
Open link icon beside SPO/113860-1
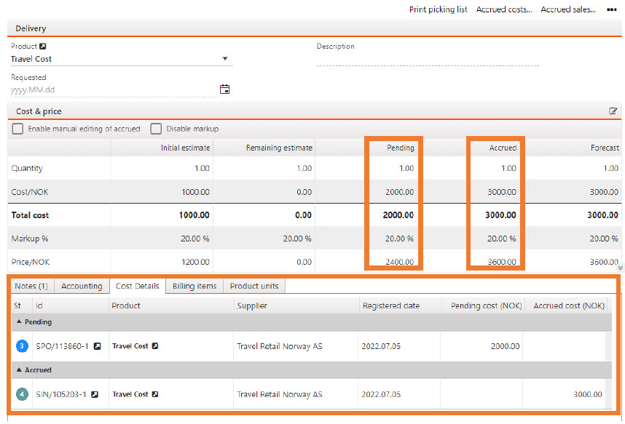pos(97,346)
